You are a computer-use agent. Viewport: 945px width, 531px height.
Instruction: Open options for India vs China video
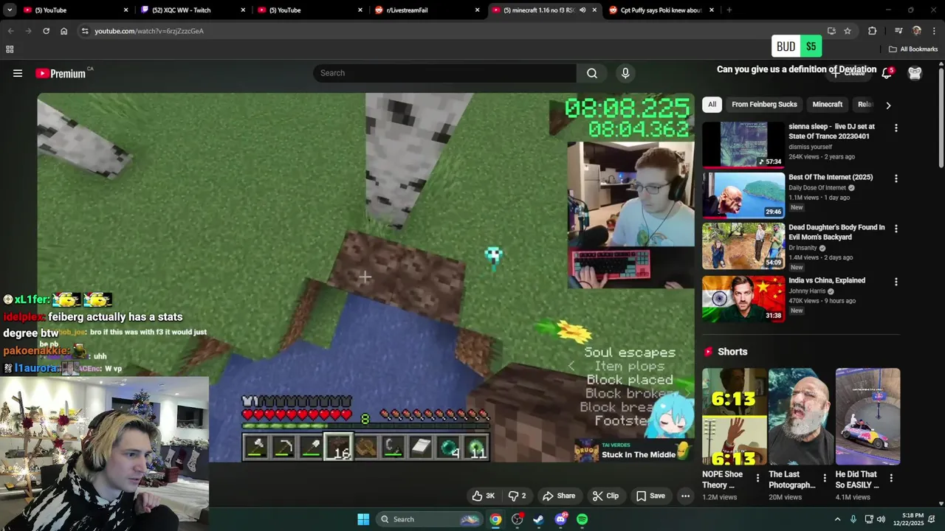tap(896, 282)
